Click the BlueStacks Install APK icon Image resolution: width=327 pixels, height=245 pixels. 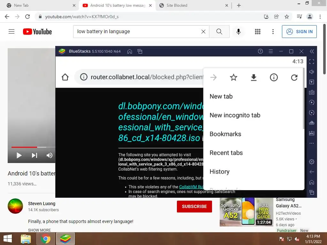point(312,133)
